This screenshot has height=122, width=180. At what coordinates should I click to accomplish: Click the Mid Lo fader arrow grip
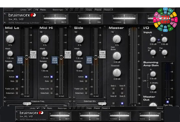pos(27,57)
